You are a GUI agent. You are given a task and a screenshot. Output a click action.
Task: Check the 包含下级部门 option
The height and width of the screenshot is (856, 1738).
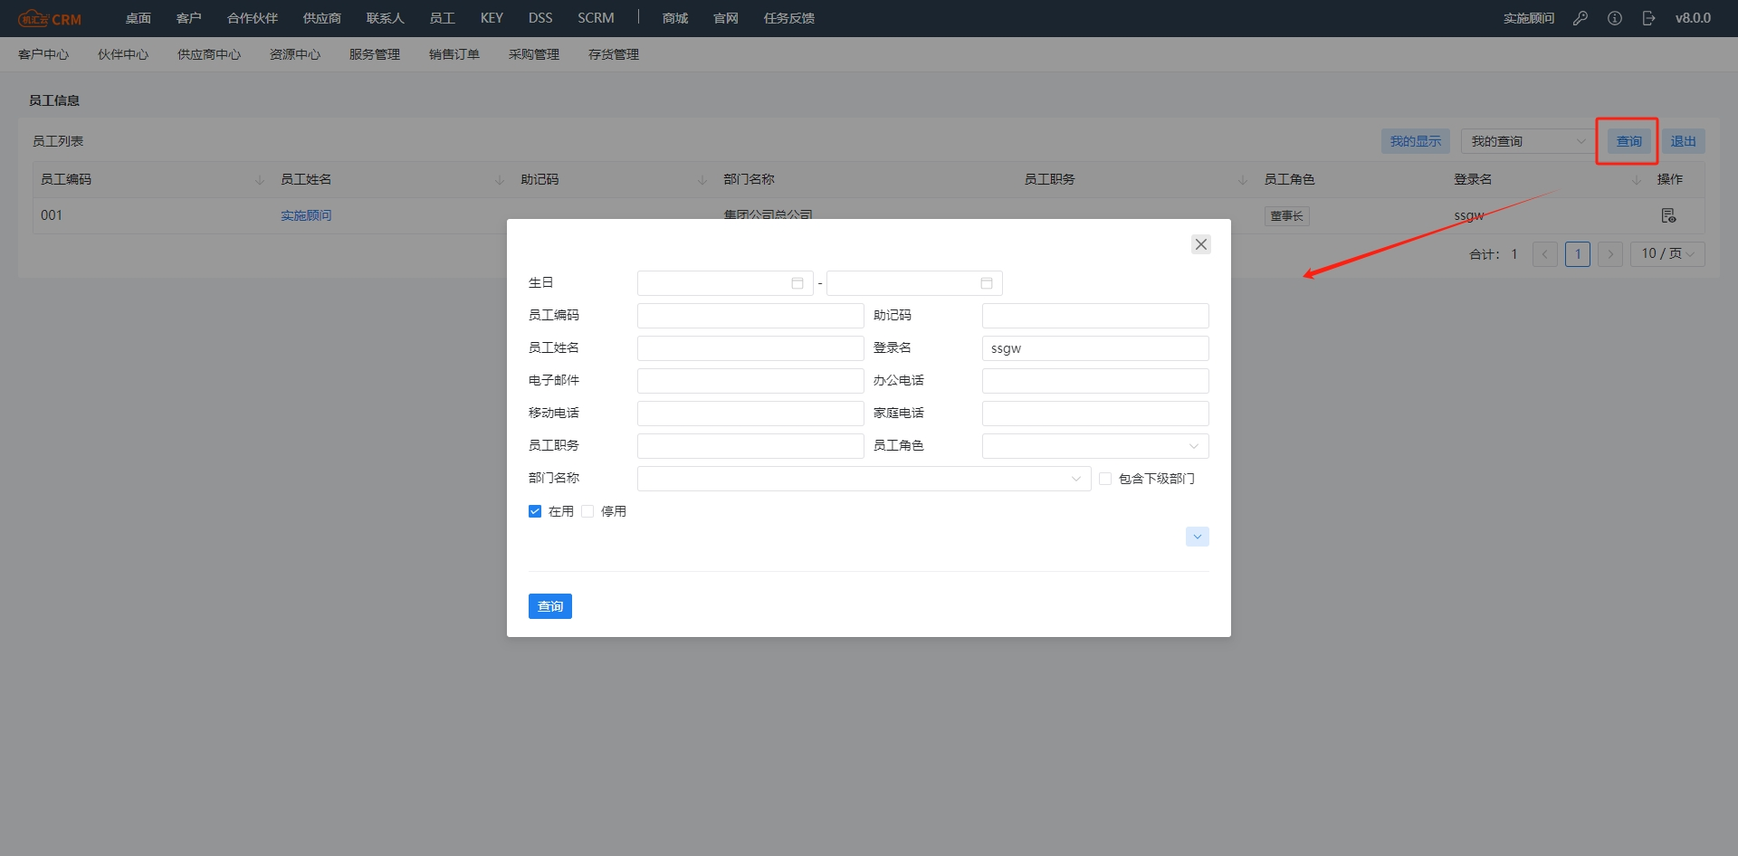point(1105,479)
